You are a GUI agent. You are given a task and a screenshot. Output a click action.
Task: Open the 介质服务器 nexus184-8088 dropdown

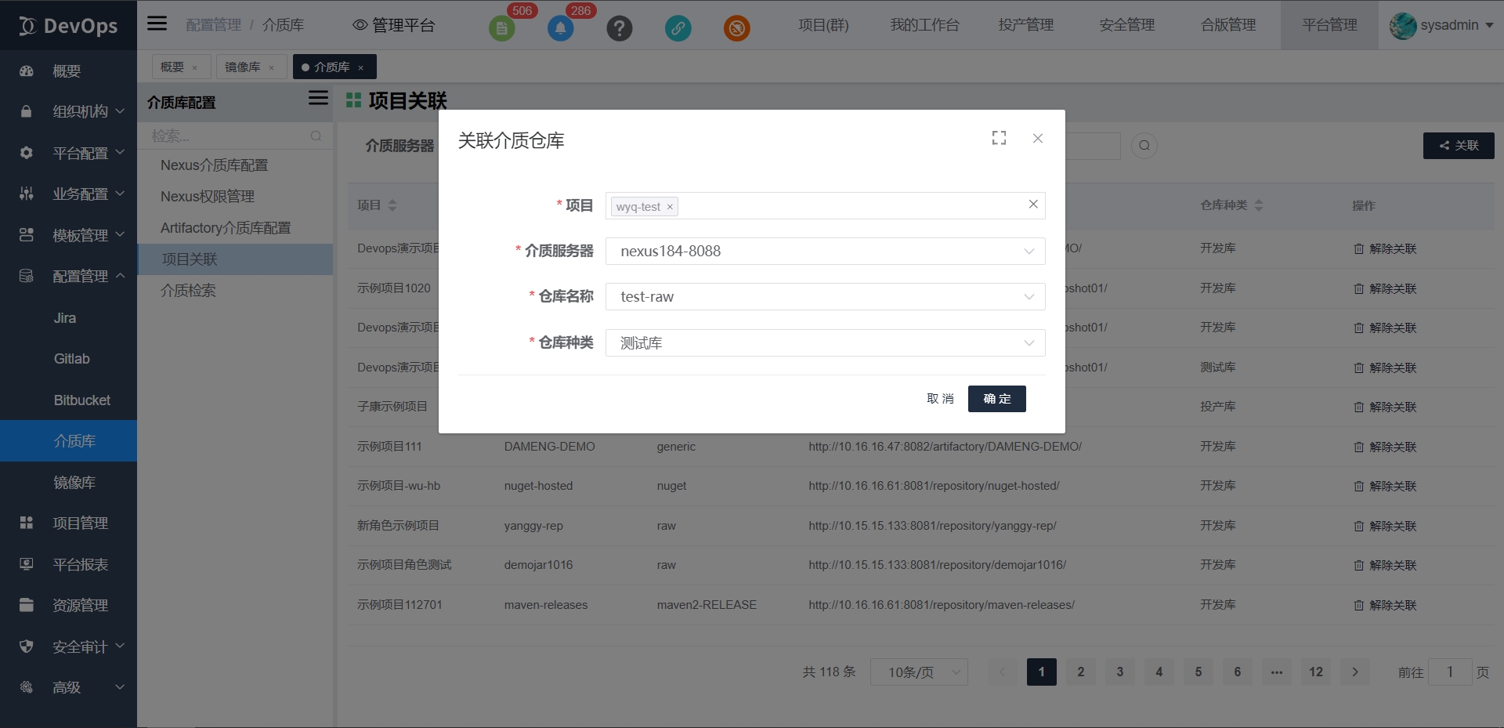825,252
